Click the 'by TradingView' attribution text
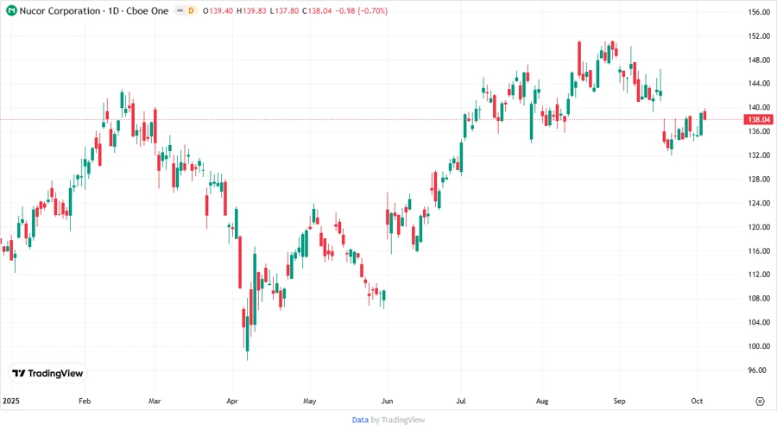 tap(397, 420)
